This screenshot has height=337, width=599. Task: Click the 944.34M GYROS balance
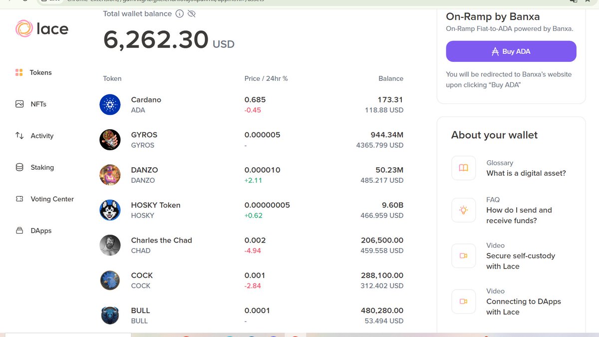pyautogui.click(x=387, y=135)
